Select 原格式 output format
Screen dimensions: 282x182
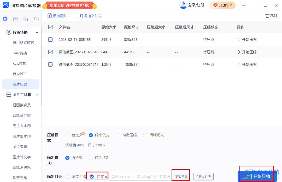pos(67,158)
